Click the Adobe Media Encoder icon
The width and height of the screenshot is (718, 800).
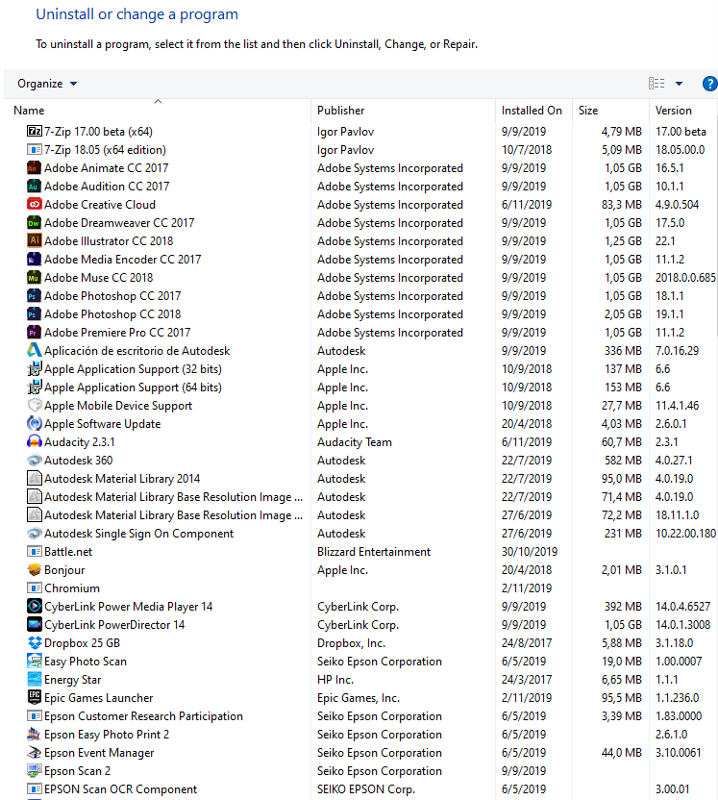[35, 260]
